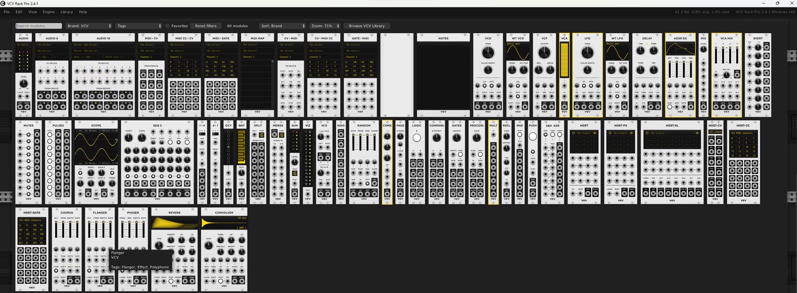
Task: Select the AUDIO 8 module thumbnail
Action: (x=52, y=75)
